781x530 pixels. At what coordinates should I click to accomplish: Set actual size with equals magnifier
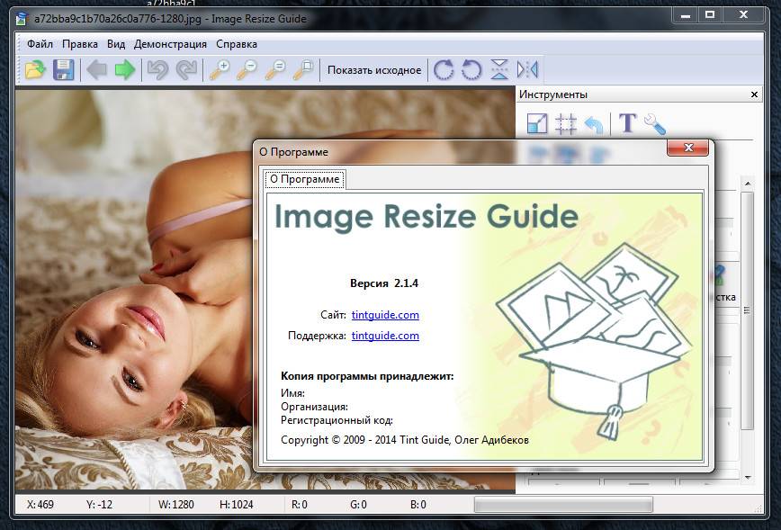(x=275, y=70)
